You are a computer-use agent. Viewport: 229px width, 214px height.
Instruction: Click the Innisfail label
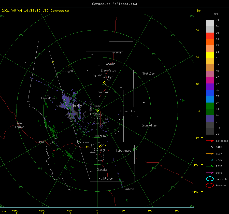[x=103, y=92]
